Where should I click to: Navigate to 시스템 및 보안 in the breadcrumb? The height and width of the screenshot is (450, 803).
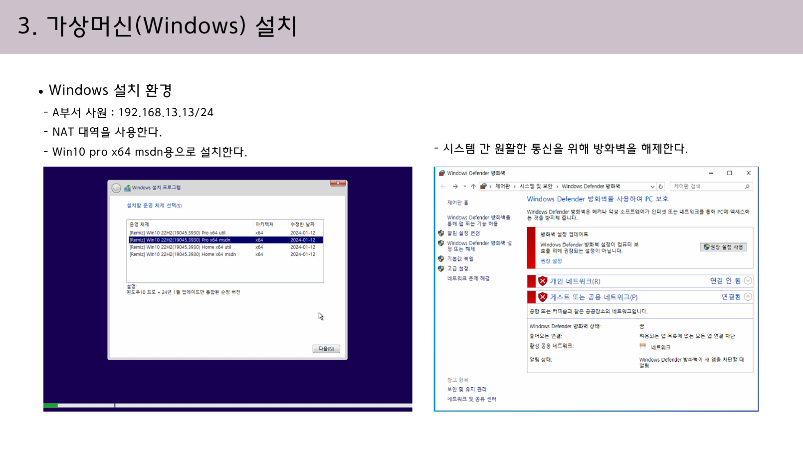pyautogui.click(x=535, y=187)
